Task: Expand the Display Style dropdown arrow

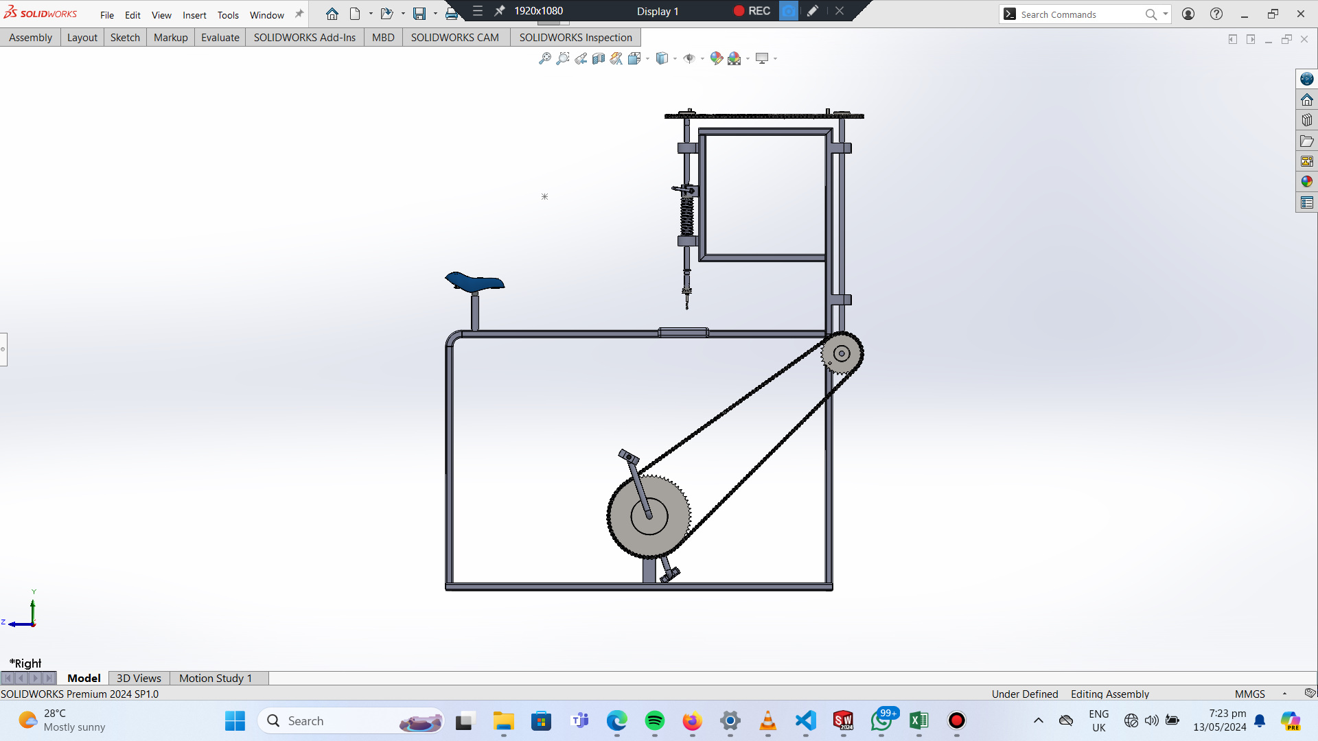Action: pos(675,59)
